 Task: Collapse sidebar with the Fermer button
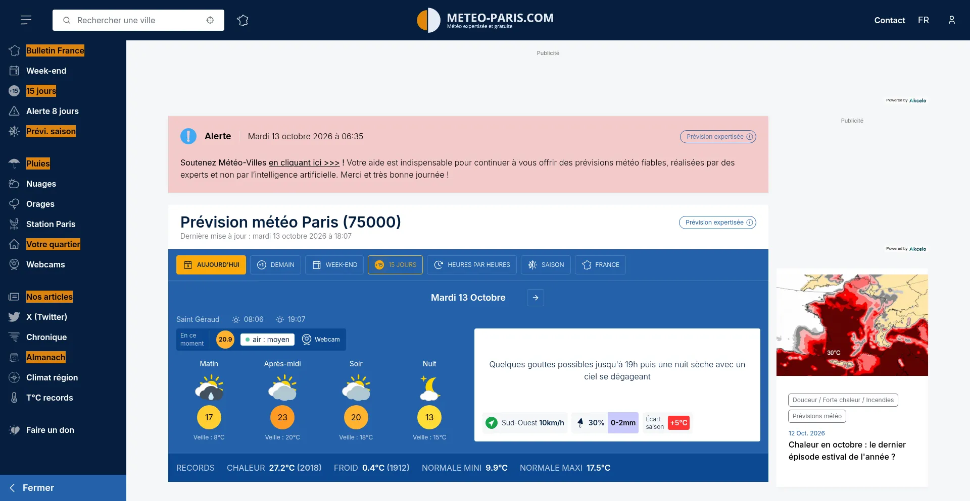point(63,488)
